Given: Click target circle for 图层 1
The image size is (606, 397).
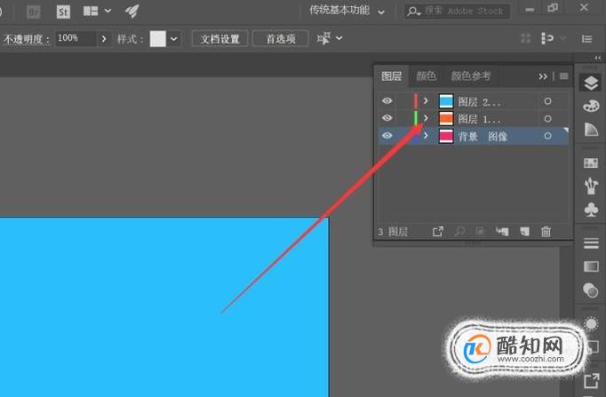Looking at the screenshot, I should [547, 118].
